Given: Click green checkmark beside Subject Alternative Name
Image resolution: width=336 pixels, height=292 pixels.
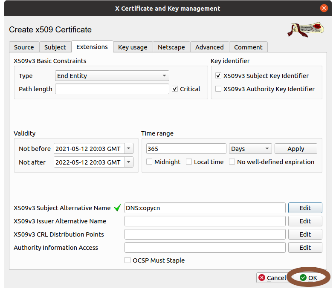Looking at the screenshot, I should click(117, 208).
